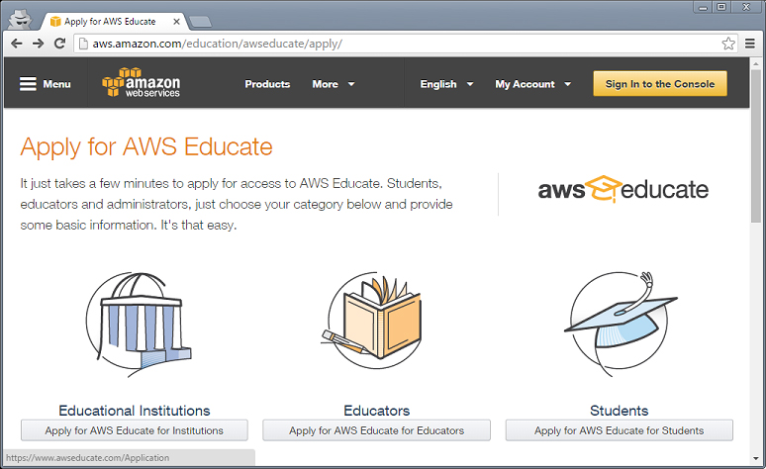Screen dimensions: 766x469
Task: Open the Chrome hamburger menu icon
Action: [750, 44]
